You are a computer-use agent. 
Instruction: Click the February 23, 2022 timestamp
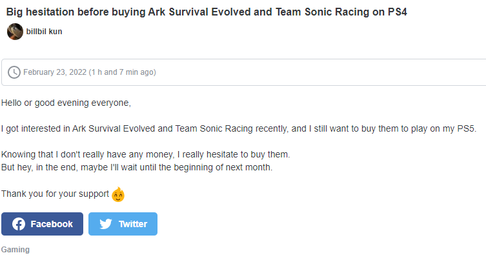(x=55, y=72)
